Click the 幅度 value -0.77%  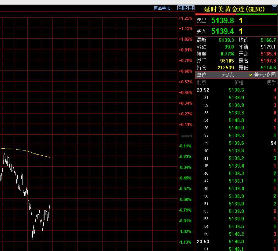(227, 54)
